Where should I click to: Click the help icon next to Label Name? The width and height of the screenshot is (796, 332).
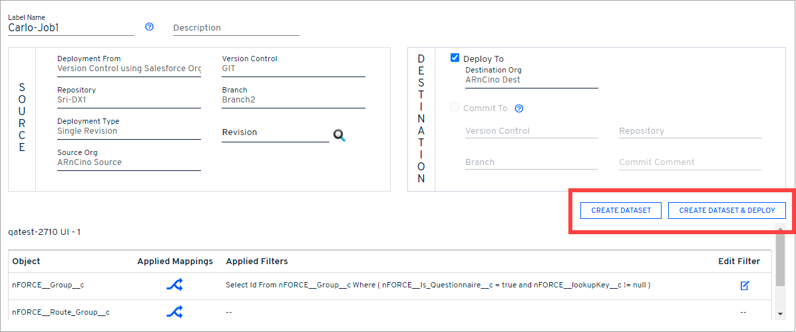point(149,27)
